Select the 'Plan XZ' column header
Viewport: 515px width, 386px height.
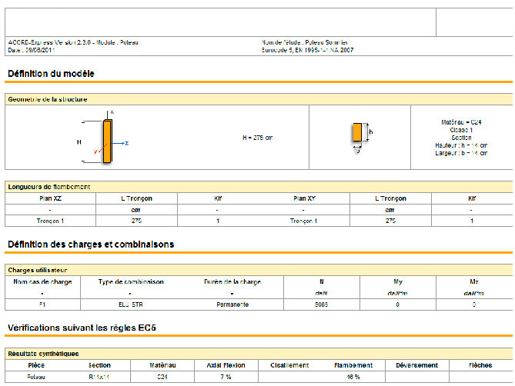pyautogui.click(x=50, y=198)
